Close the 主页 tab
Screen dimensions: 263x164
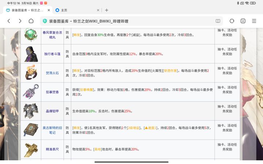pos(98,10)
